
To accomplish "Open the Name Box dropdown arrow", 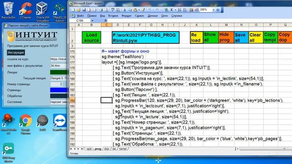I will coord(92,20).
